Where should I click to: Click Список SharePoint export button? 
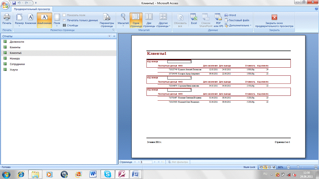point(206,20)
